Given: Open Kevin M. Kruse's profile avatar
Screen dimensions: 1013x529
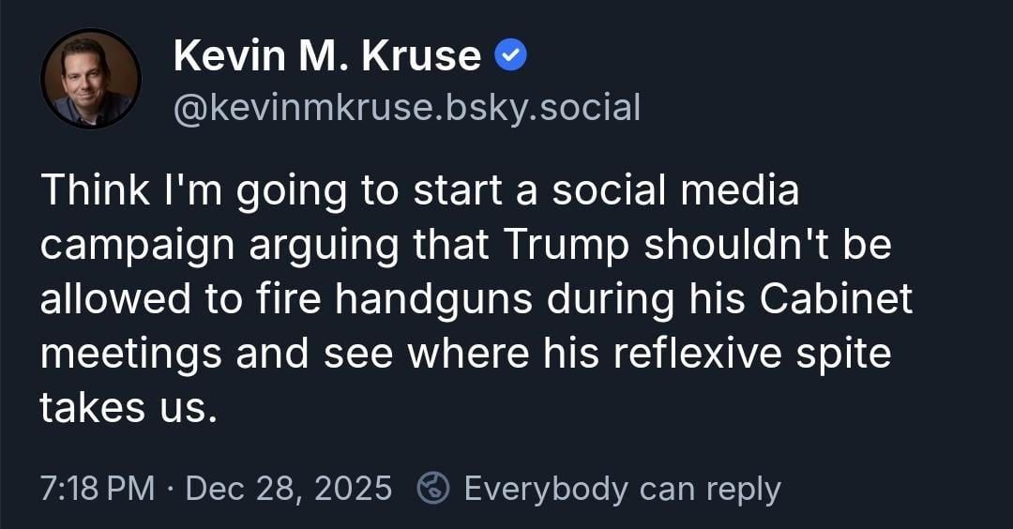Looking at the screenshot, I should click(90, 79).
